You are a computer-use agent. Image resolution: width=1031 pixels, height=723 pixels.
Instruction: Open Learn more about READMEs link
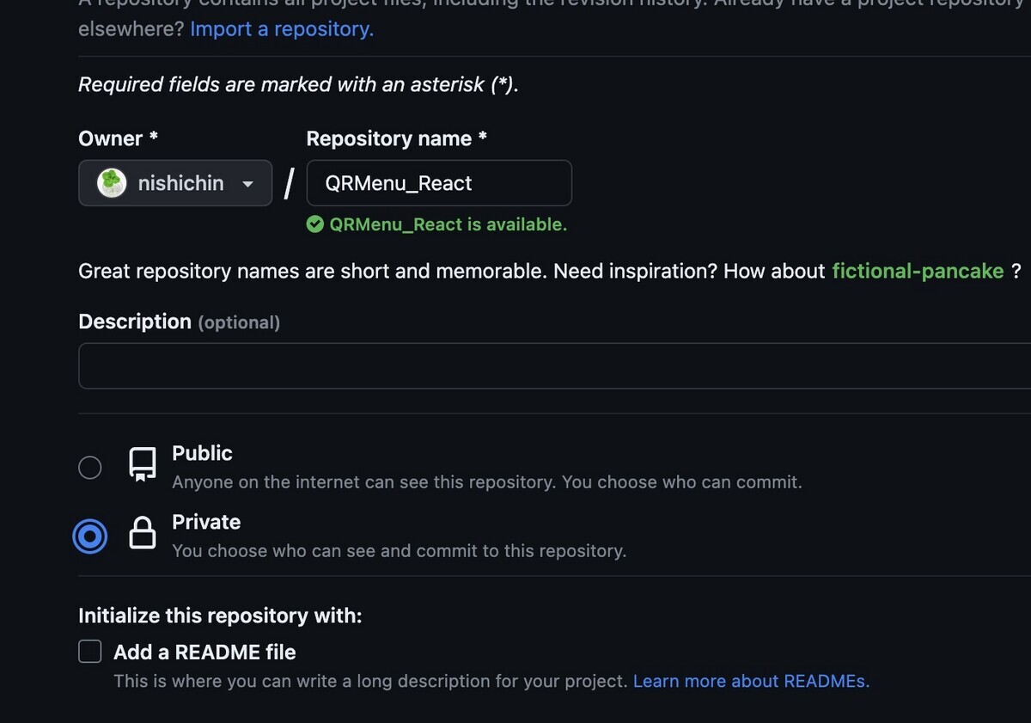tap(751, 682)
